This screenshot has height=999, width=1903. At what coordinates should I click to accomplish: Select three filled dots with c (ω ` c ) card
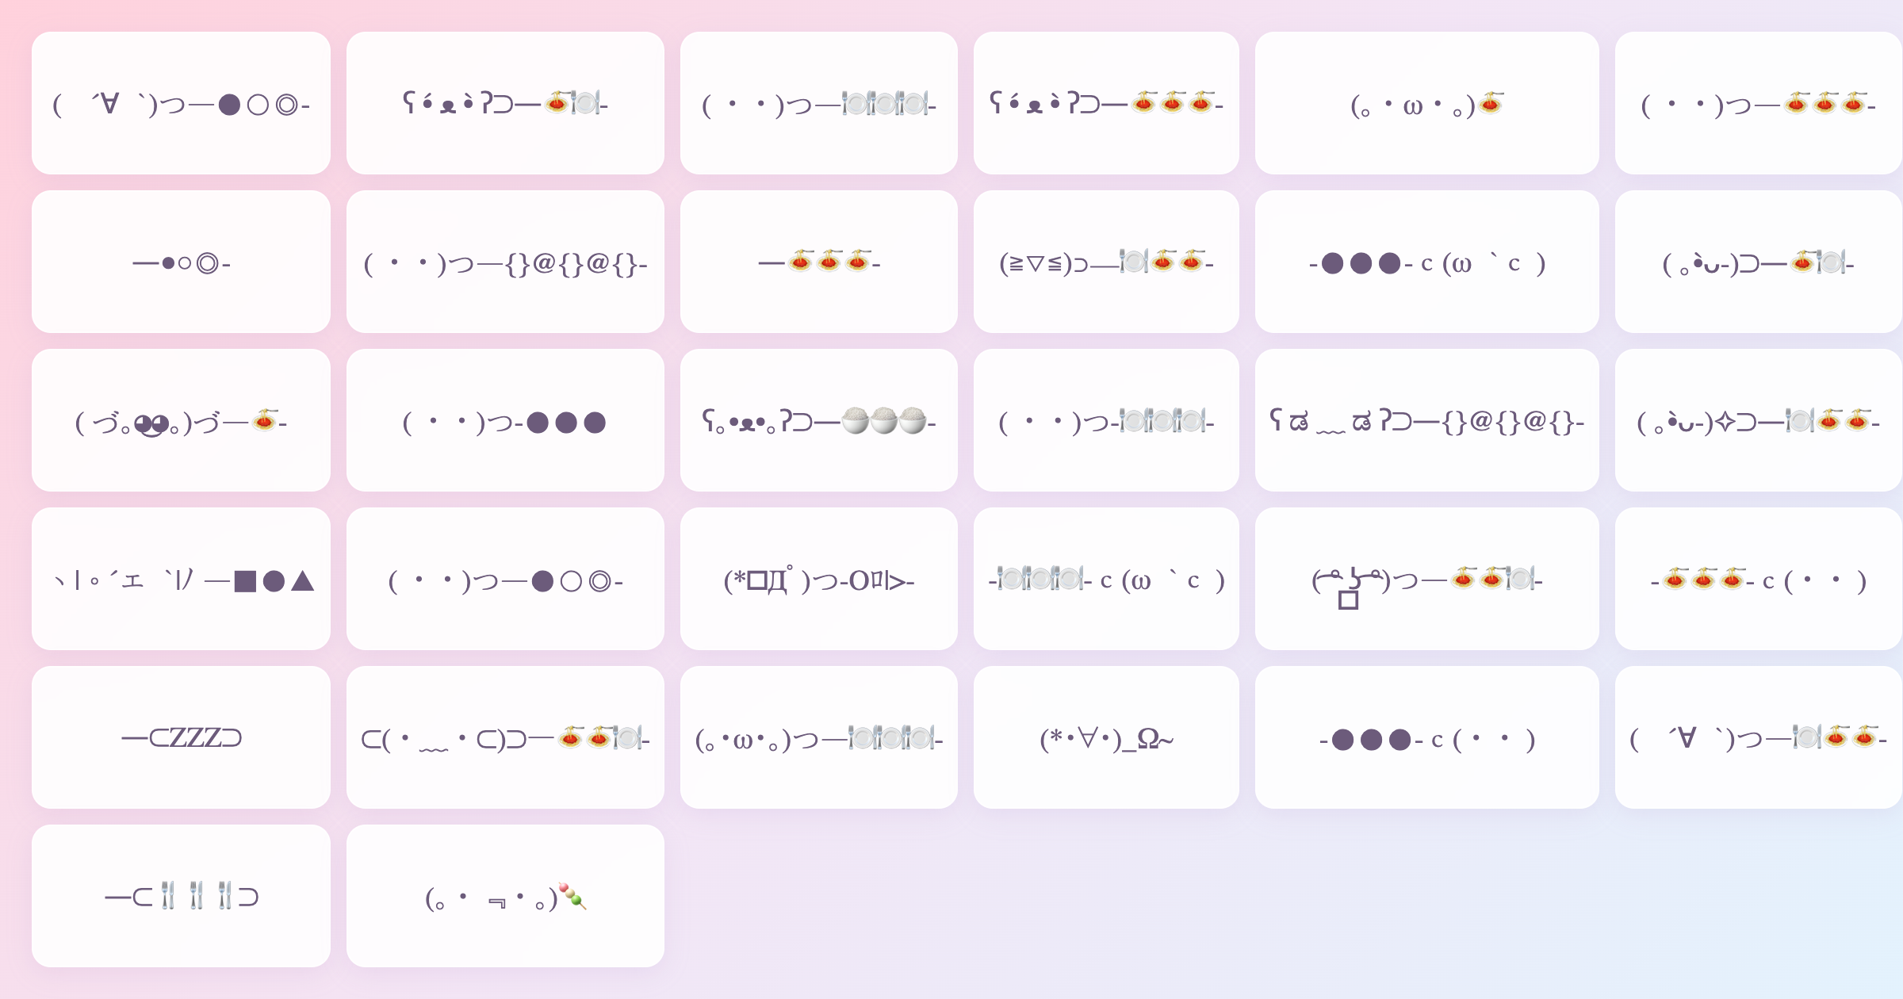[1426, 262]
